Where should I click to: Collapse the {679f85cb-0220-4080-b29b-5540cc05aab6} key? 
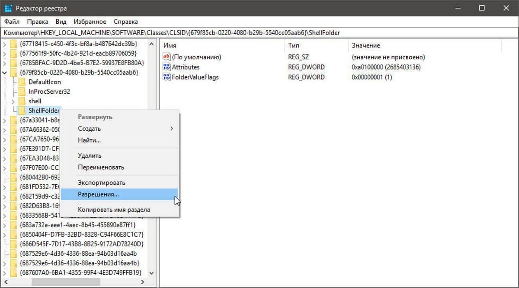click(x=5, y=73)
